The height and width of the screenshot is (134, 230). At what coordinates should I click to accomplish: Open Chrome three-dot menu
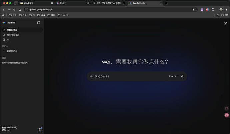coord(226,10)
